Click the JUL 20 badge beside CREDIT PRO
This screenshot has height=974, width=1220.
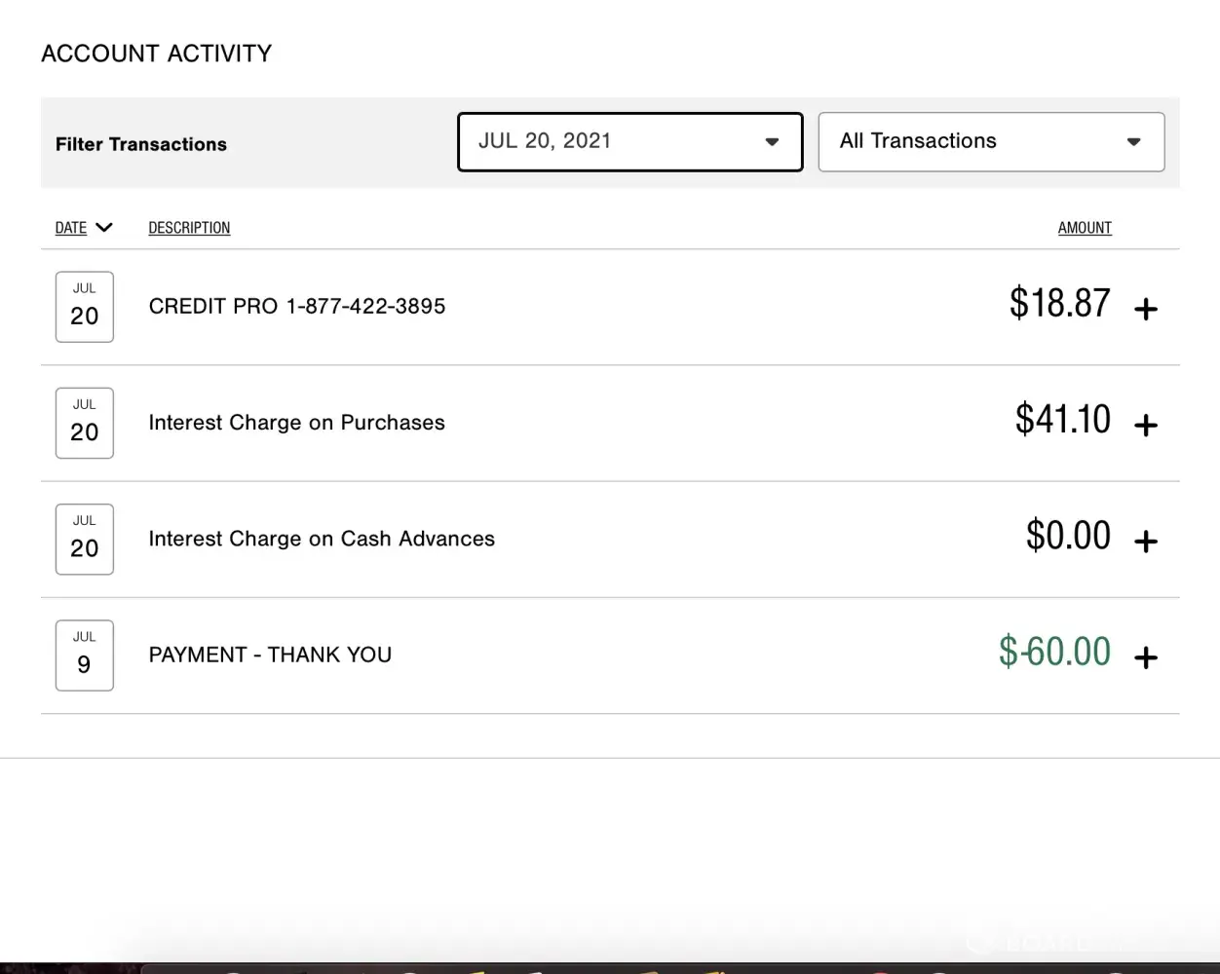tap(85, 307)
